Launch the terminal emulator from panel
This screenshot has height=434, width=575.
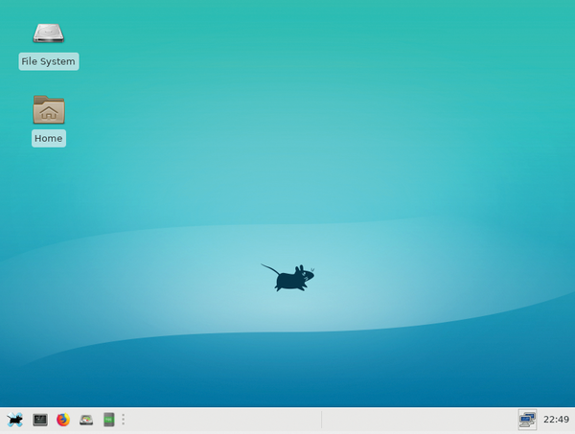[40, 420]
